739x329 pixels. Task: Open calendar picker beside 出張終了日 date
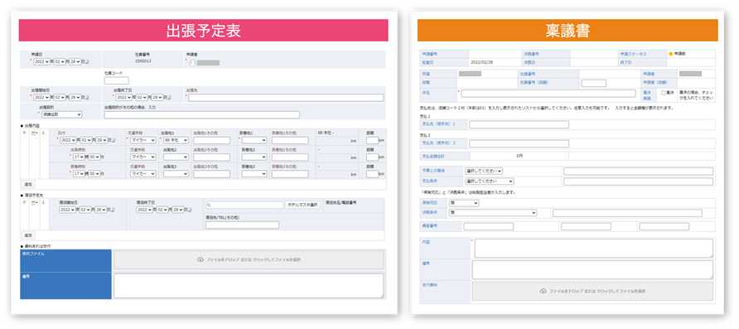tap(168, 97)
